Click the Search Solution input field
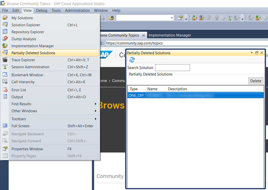The width and height of the screenshot is (268, 190). (x=172, y=67)
